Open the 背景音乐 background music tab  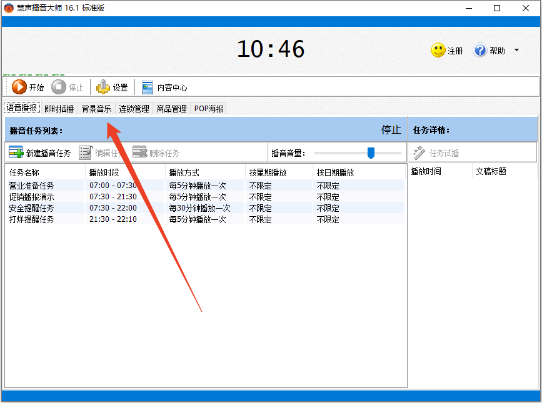(97, 108)
